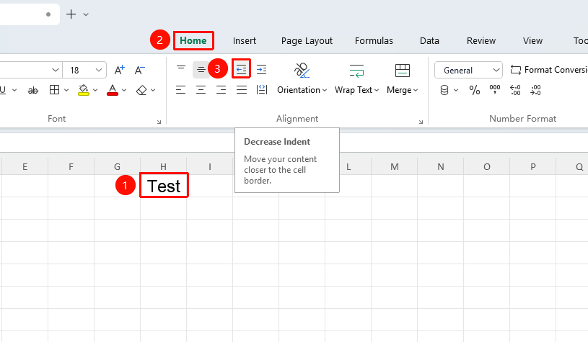Click the Increase Indent icon
Viewport: 588px width, 342px height.
click(x=261, y=70)
